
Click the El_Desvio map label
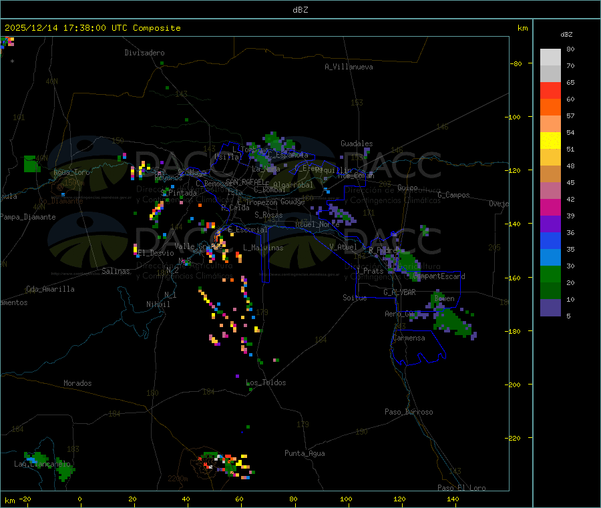pyautogui.click(x=156, y=253)
